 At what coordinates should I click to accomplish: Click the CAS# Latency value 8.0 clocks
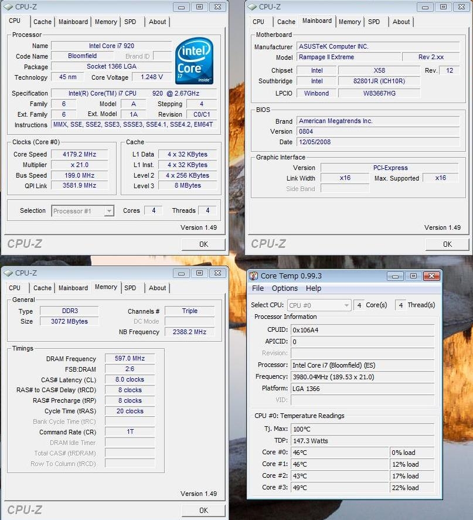point(130,379)
